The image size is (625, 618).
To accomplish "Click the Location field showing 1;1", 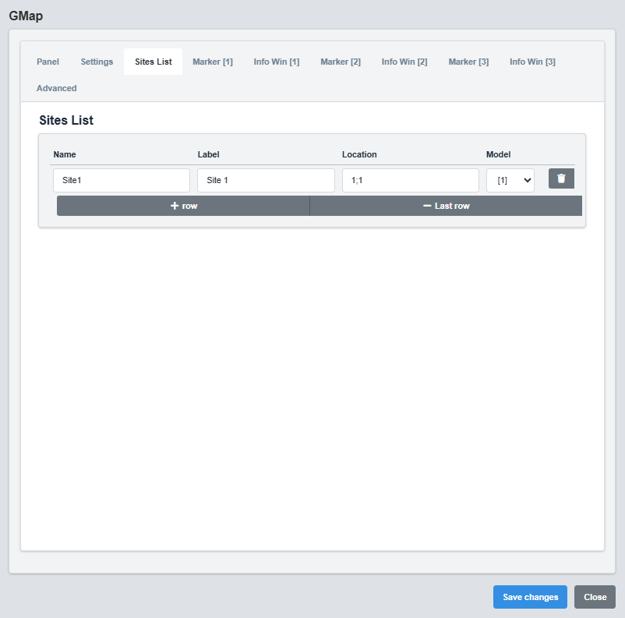I will 411,179.
